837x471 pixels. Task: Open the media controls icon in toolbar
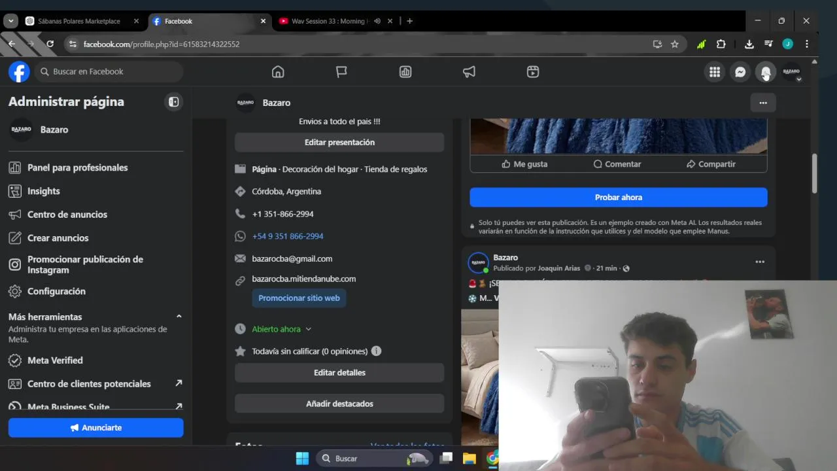click(x=768, y=44)
